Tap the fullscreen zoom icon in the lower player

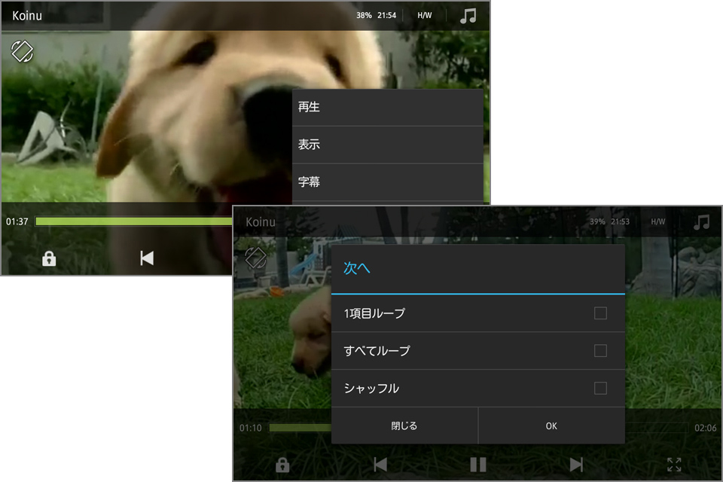pyautogui.click(x=674, y=465)
